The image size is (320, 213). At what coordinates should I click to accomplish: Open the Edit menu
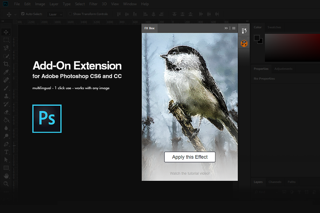point(27,4)
